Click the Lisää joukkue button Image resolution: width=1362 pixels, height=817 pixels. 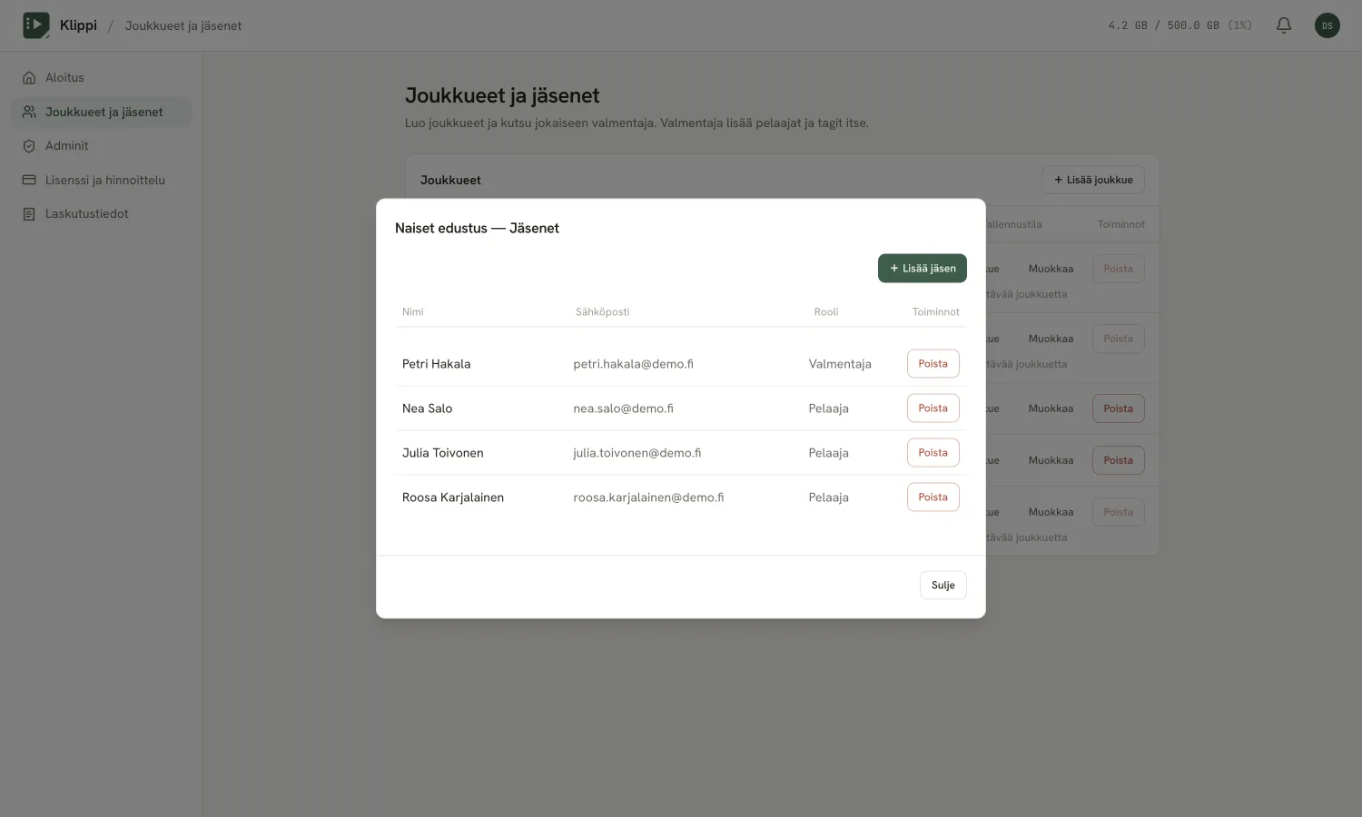[1093, 180]
